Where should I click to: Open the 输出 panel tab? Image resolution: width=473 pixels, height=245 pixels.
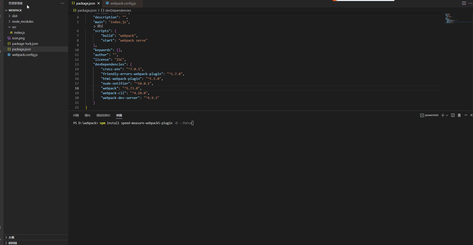pyautogui.click(x=87, y=115)
